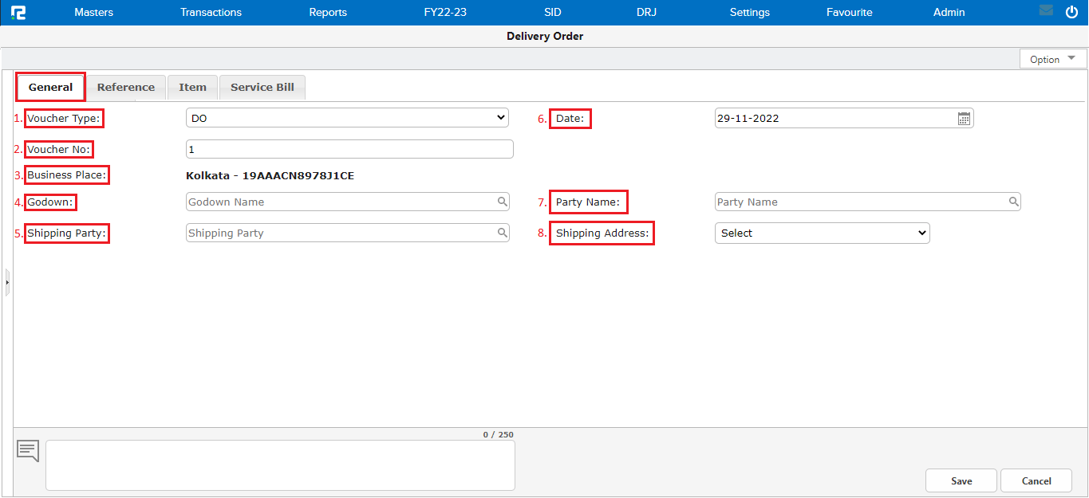Click the remarks text area
The image size is (1089, 498).
click(280, 465)
